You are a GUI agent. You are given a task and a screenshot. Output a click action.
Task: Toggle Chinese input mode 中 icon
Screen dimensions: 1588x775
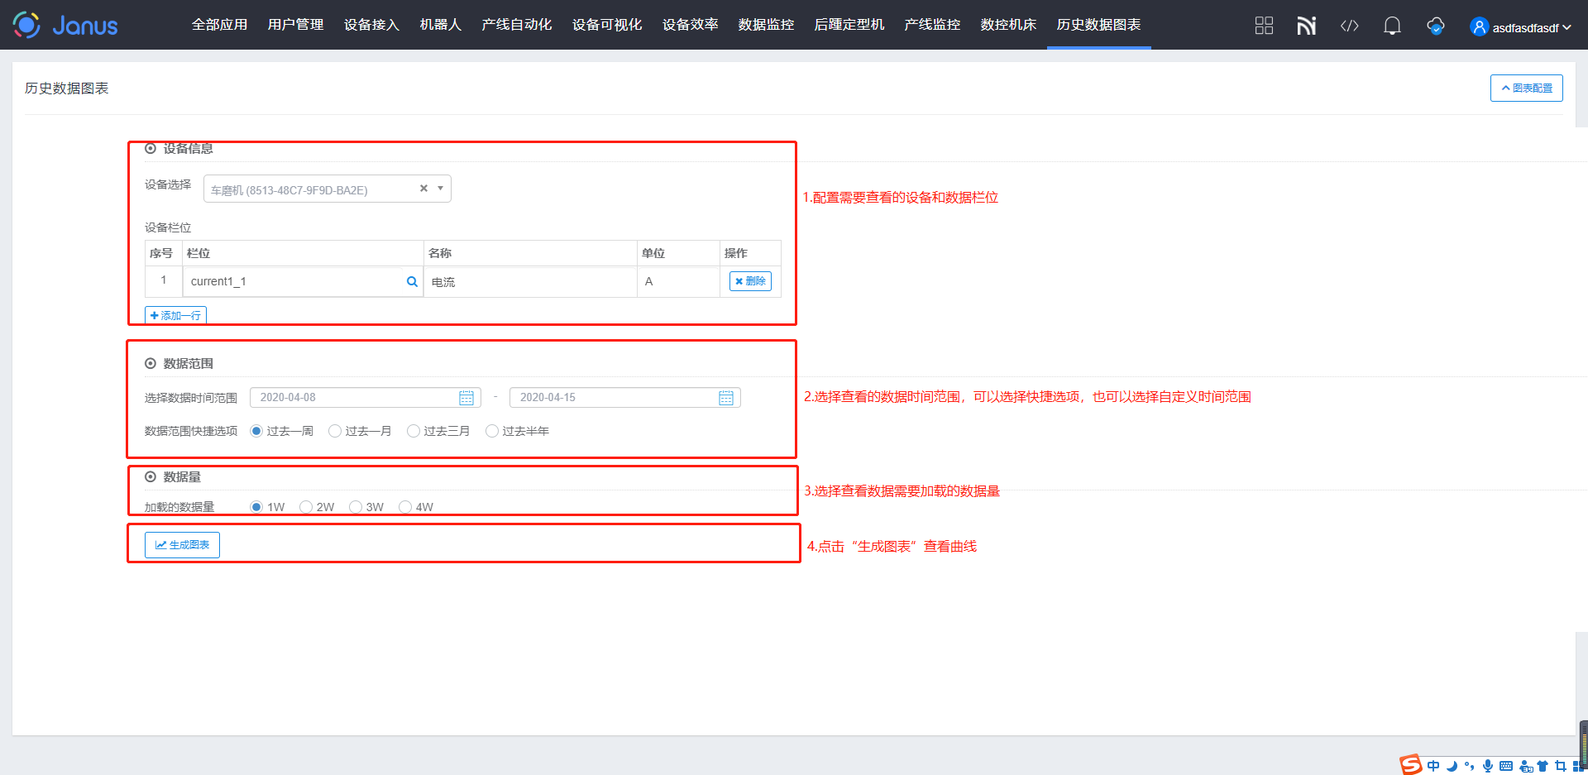click(1433, 766)
